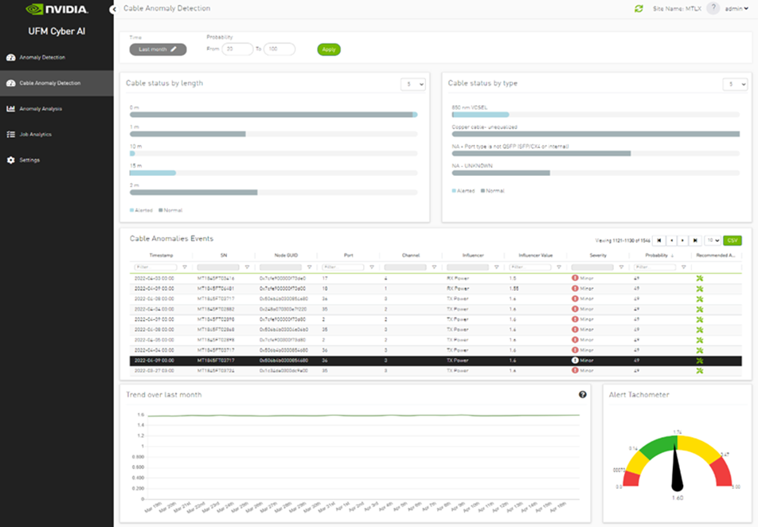
Task: Collapse the sidebar using the arrow handle
Action: coord(115,8)
